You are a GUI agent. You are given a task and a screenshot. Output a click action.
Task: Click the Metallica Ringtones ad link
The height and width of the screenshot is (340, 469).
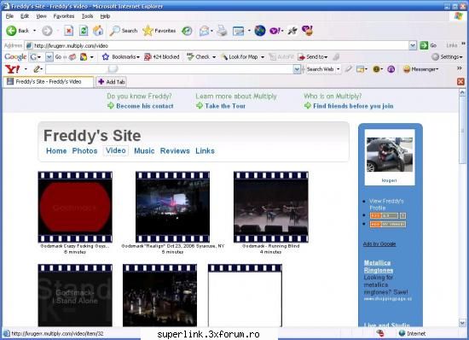click(x=379, y=267)
